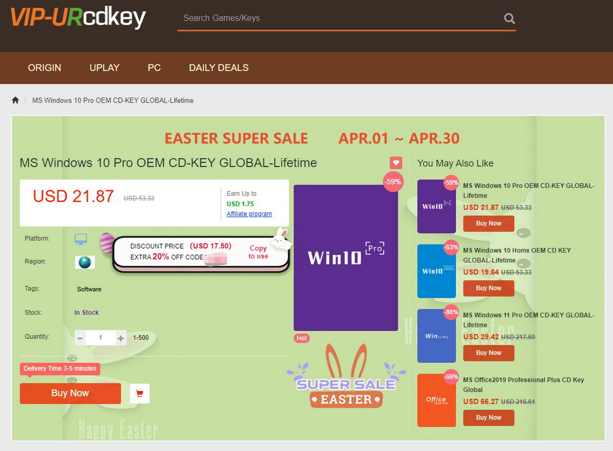Click the VIP-URcdkey logo

[78, 17]
